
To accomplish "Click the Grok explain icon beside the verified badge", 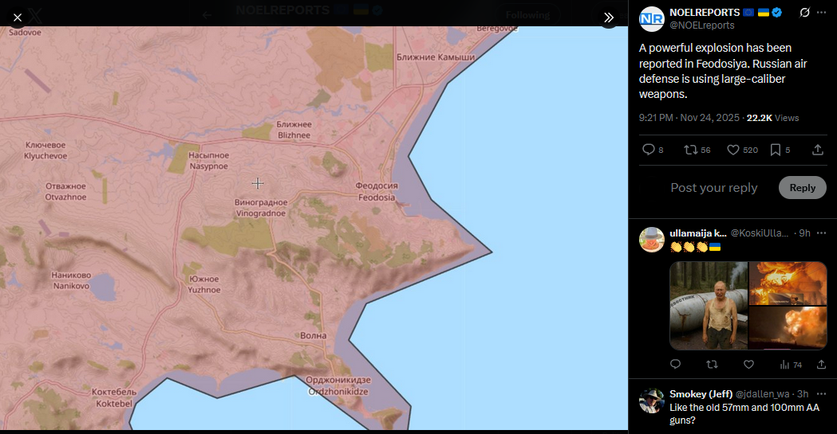I will pos(804,12).
